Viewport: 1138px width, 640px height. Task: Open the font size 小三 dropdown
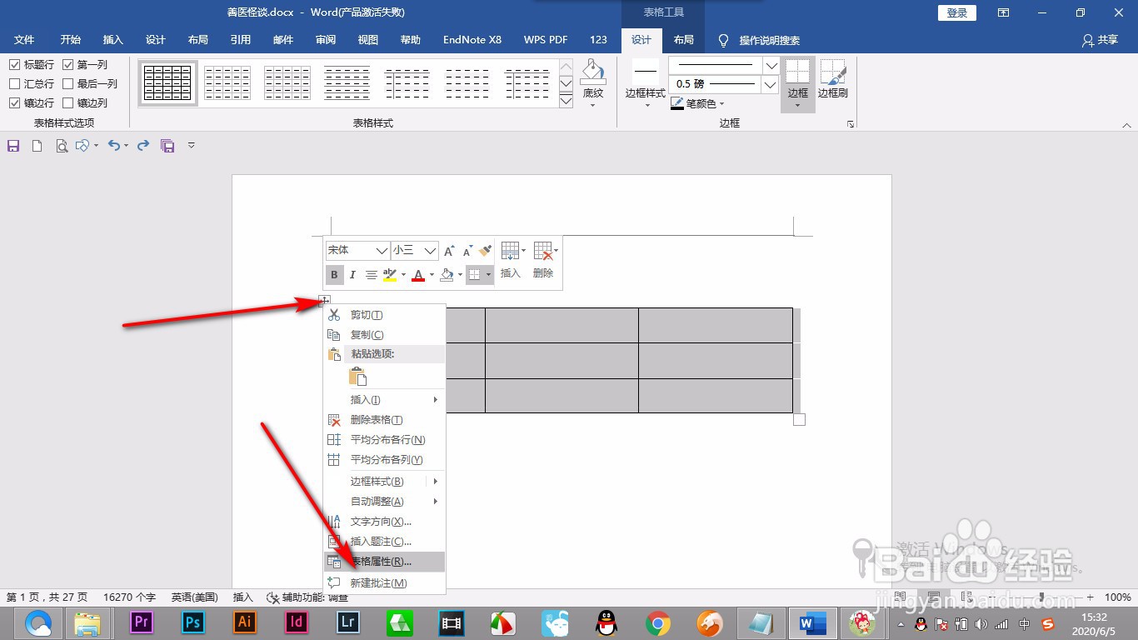[x=430, y=250]
